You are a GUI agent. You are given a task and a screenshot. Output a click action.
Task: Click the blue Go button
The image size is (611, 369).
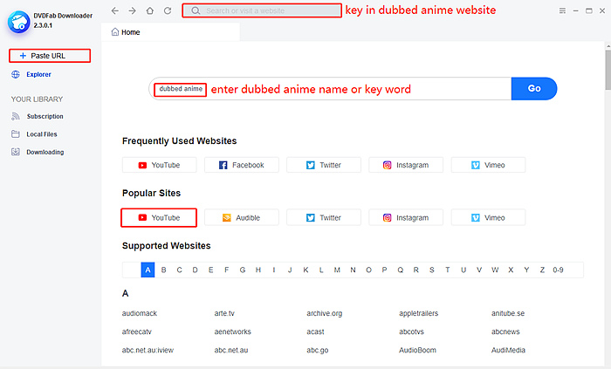534,88
